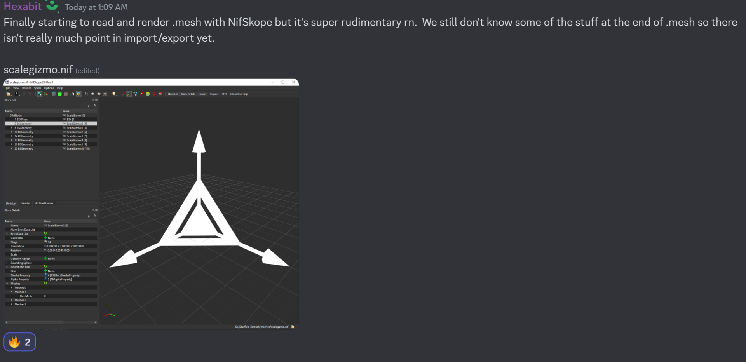The height and width of the screenshot is (362, 746).
Task: Collapse the Meshes 1 row
Action: click(12, 292)
